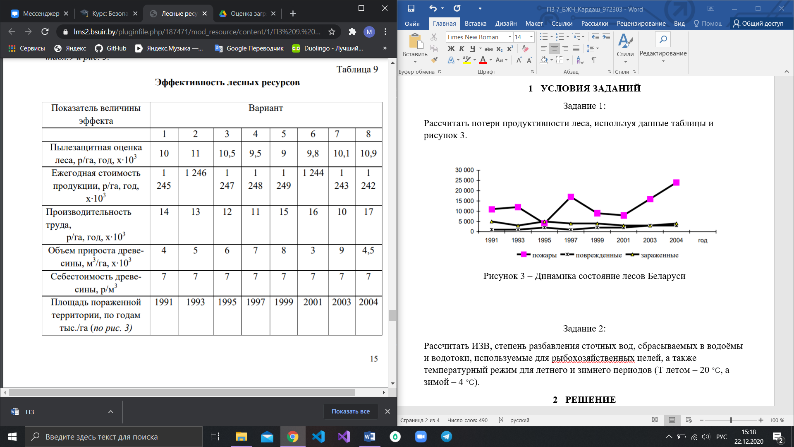
Task: Switch to Chrome tab Мессенджер
Action: [x=39, y=14]
